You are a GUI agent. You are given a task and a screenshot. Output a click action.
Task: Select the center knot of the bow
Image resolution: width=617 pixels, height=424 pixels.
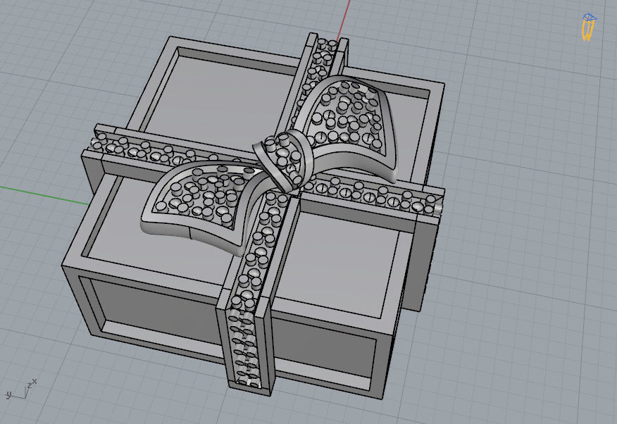point(283,161)
